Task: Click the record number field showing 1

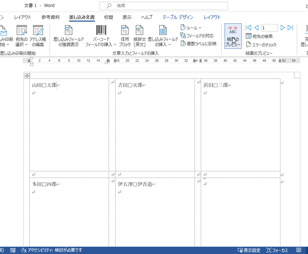Action: pos(269,28)
